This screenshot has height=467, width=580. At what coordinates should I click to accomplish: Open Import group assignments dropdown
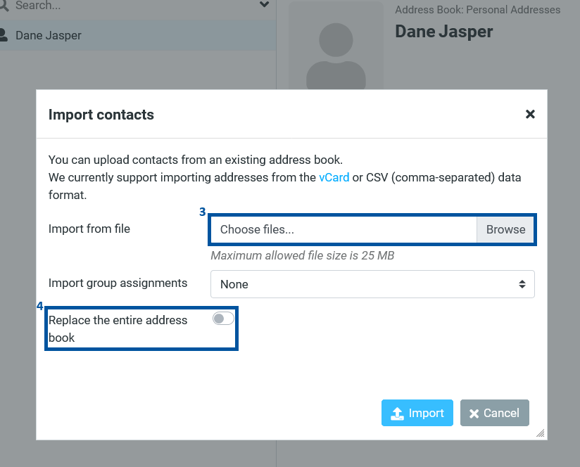click(x=372, y=284)
